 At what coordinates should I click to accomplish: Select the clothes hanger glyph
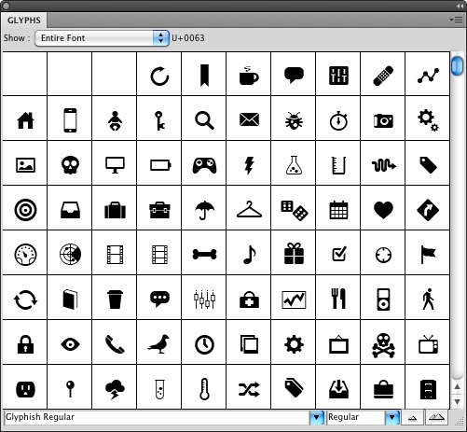(249, 209)
